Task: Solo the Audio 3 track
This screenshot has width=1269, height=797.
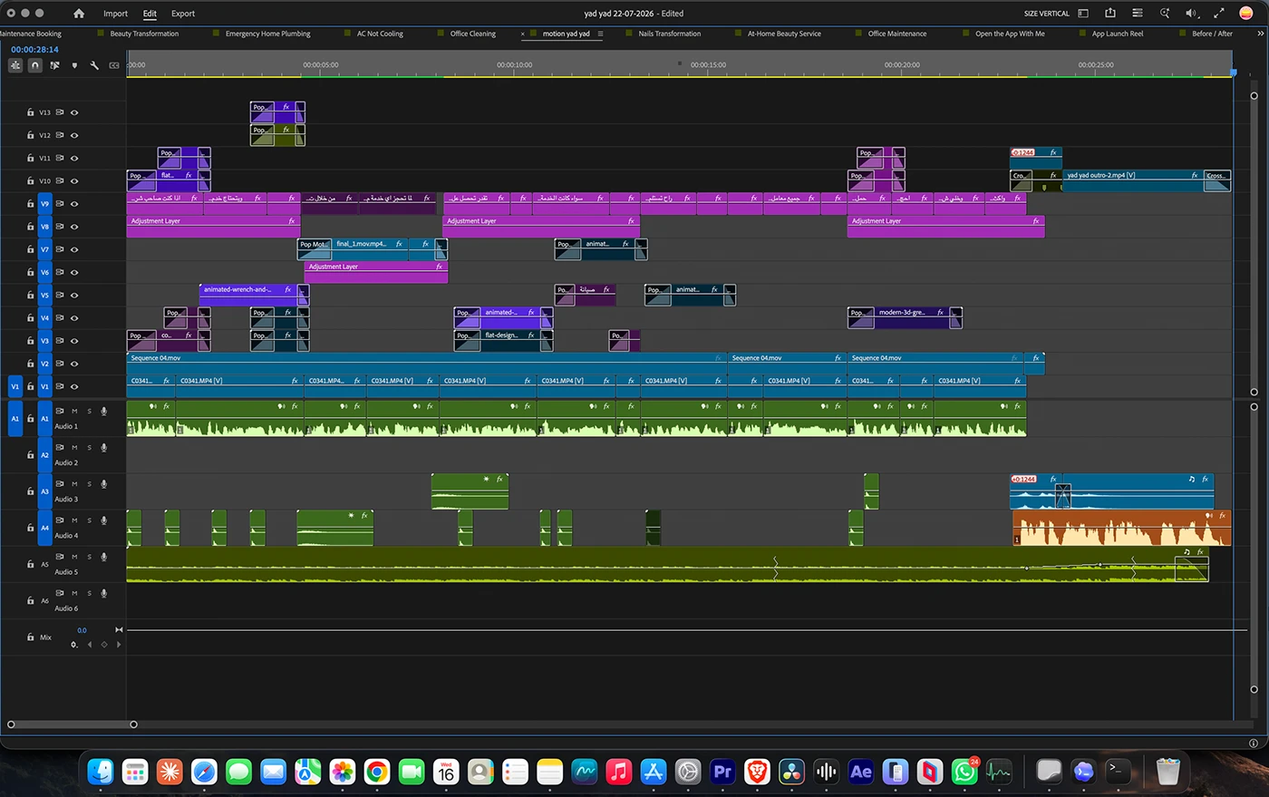Action: [89, 484]
